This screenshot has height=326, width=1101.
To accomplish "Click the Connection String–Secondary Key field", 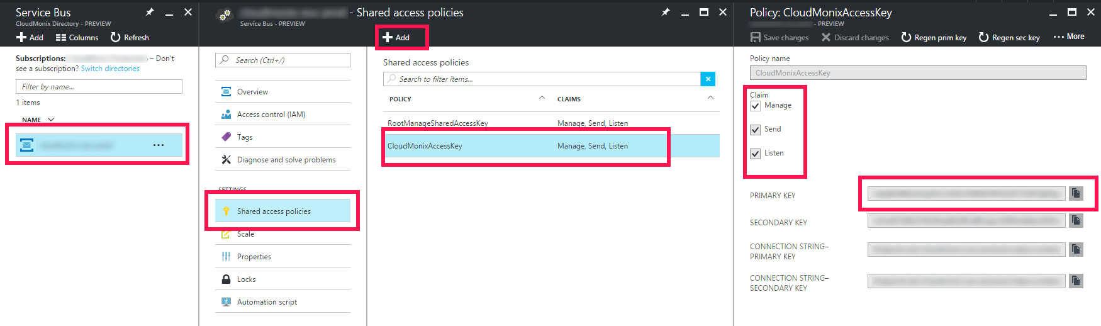I will (x=966, y=281).
